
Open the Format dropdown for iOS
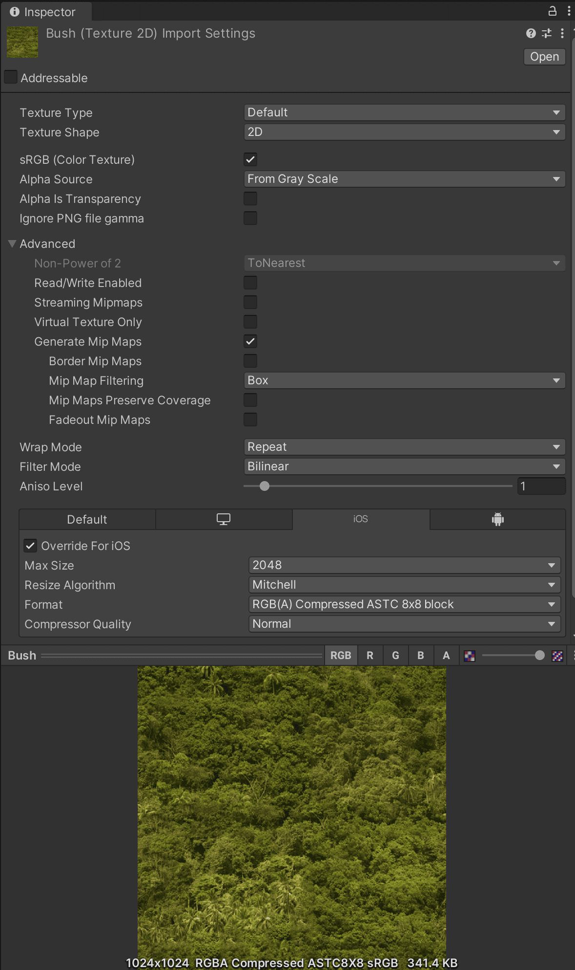click(404, 604)
